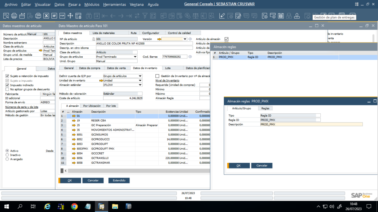Click Cancelar in Almacén reglas PROD_PMX window

(262, 166)
